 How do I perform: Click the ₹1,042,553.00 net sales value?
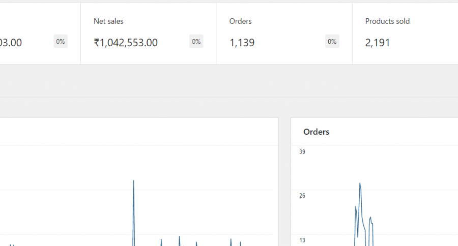click(x=126, y=43)
